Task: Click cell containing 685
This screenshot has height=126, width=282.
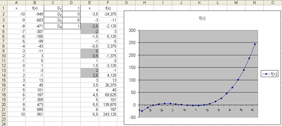Action: click(35, 109)
